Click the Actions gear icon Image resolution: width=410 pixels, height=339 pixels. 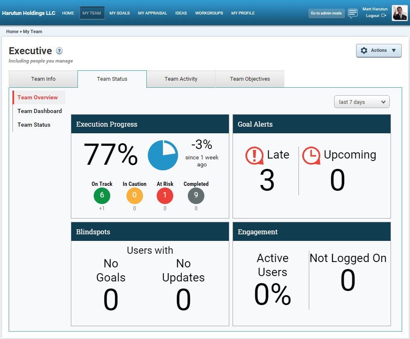[x=364, y=50]
